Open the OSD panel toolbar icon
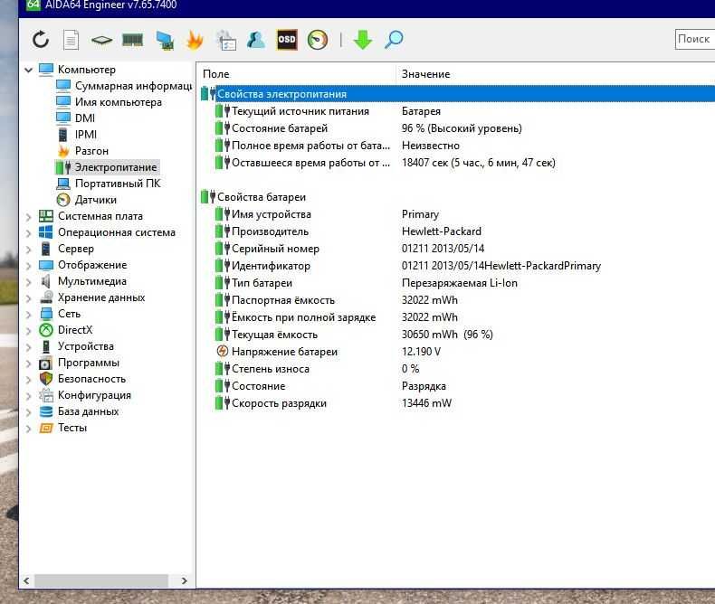 [287, 40]
